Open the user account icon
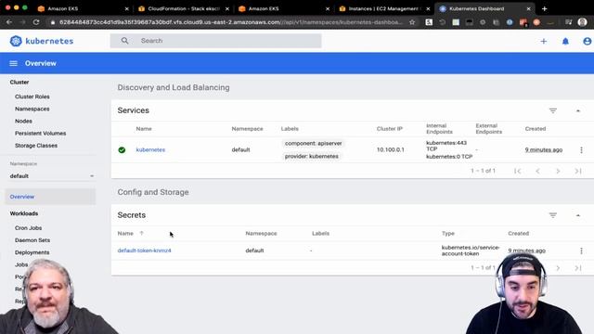This screenshot has width=594, height=334. pos(587,41)
